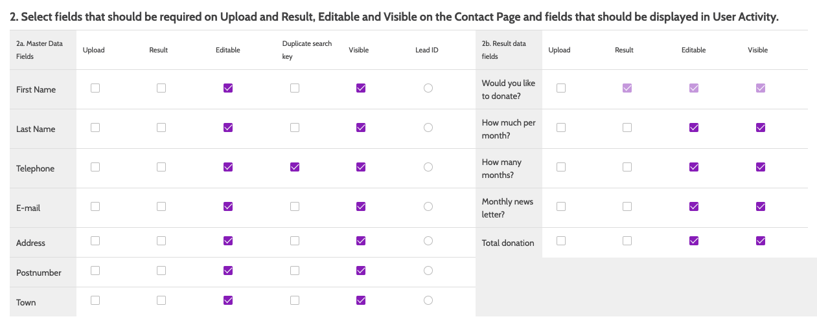
Task: Check Upload for First Name
Action: tap(95, 88)
